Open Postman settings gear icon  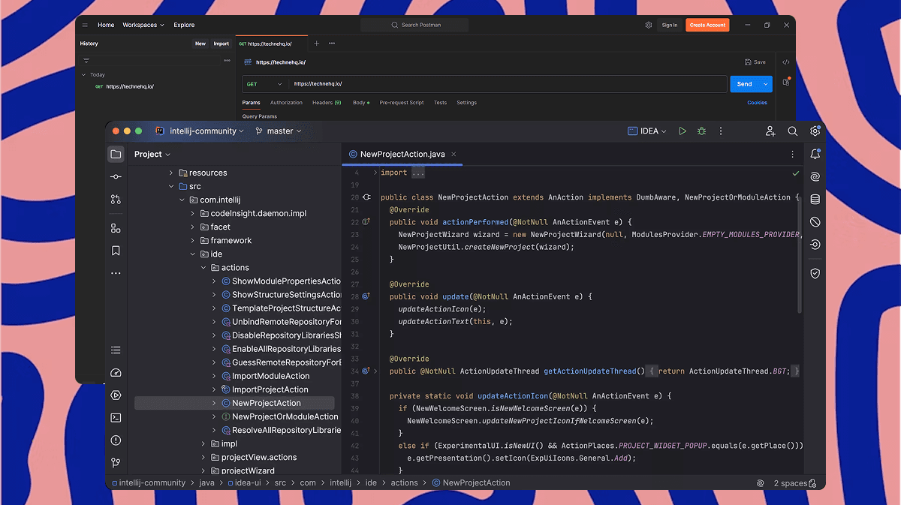point(649,25)
